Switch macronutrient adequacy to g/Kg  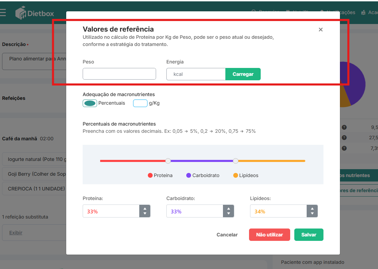pos(140,103)
